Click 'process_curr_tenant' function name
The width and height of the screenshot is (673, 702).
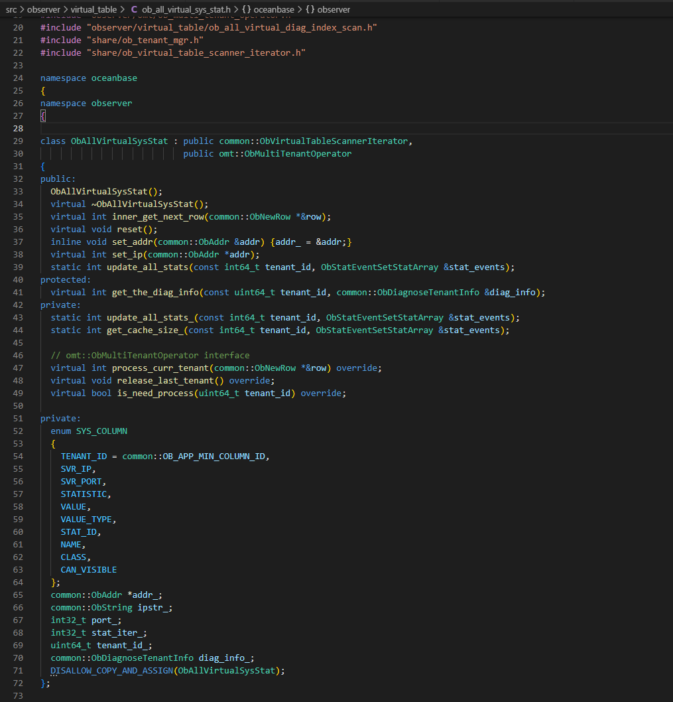click(160, 368)
